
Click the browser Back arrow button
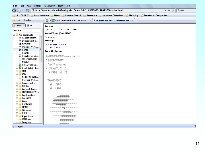pos(15,10)
